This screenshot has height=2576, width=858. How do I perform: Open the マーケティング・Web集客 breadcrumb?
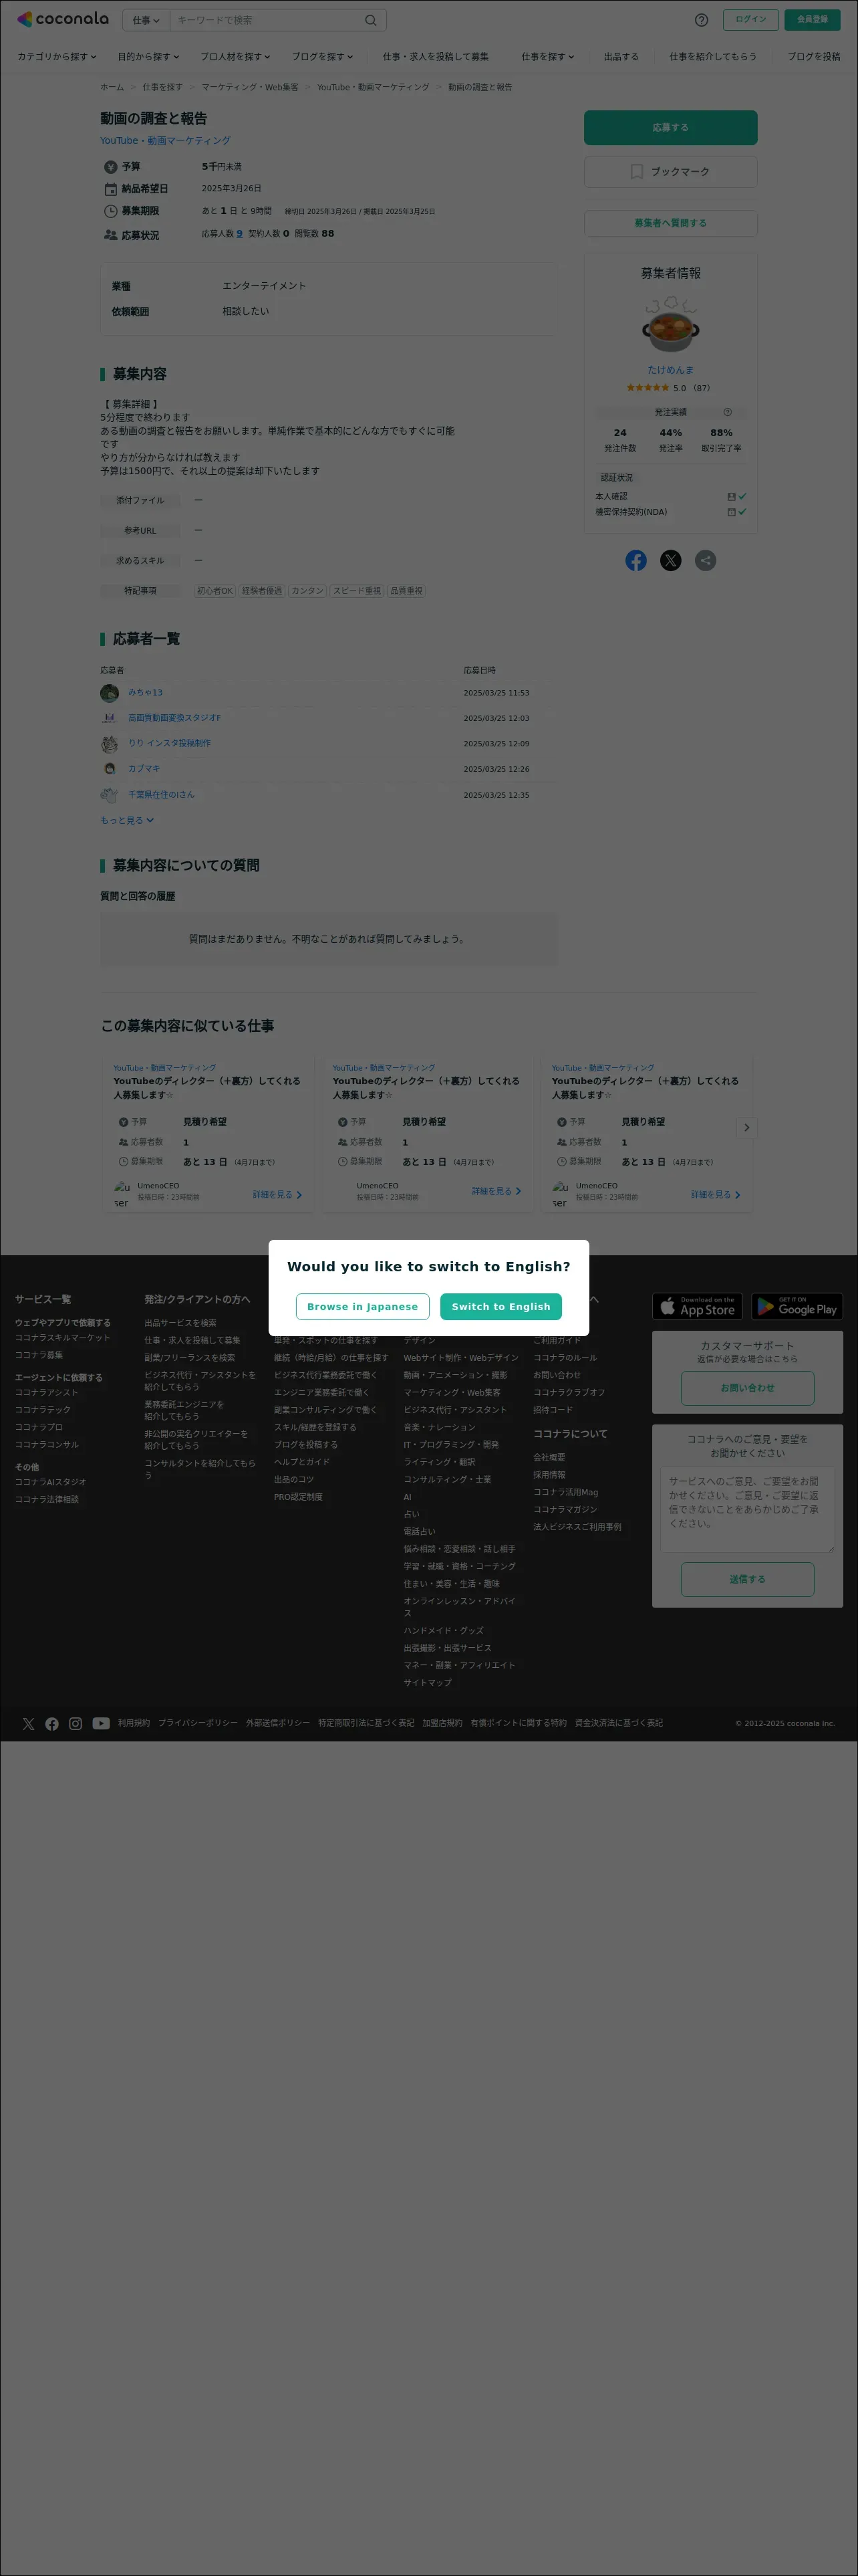(x=250, y=87)
